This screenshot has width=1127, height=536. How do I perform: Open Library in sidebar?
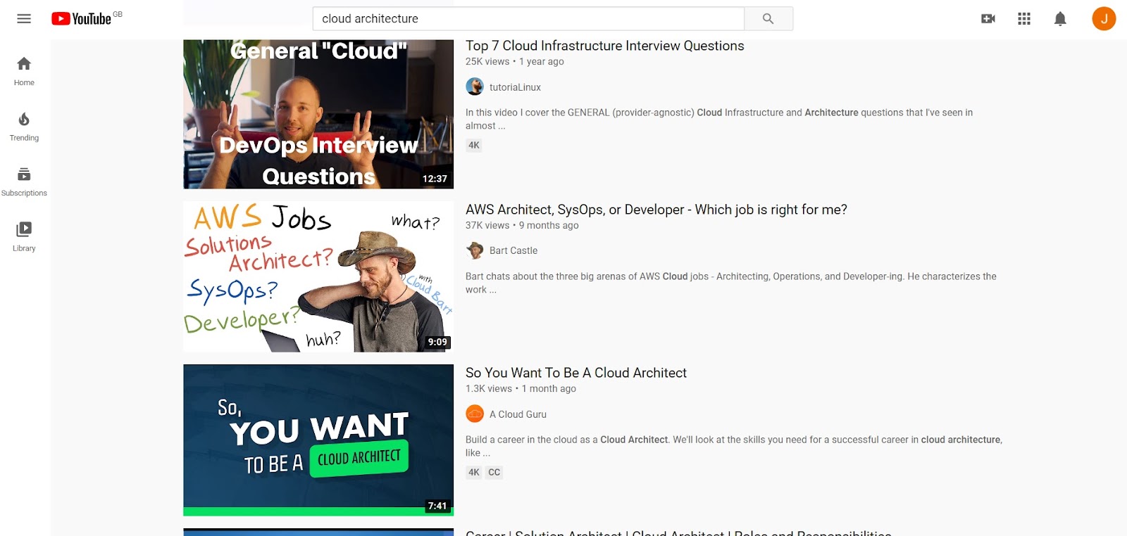pyautogui.click(x=24, y=237)
